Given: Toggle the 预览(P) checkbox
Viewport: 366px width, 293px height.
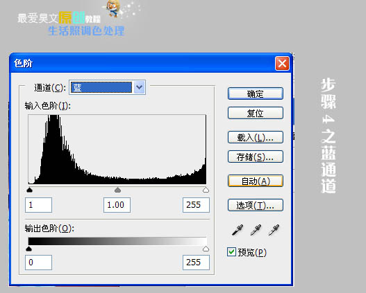Looking at the screenshot, I should (231, 252).
